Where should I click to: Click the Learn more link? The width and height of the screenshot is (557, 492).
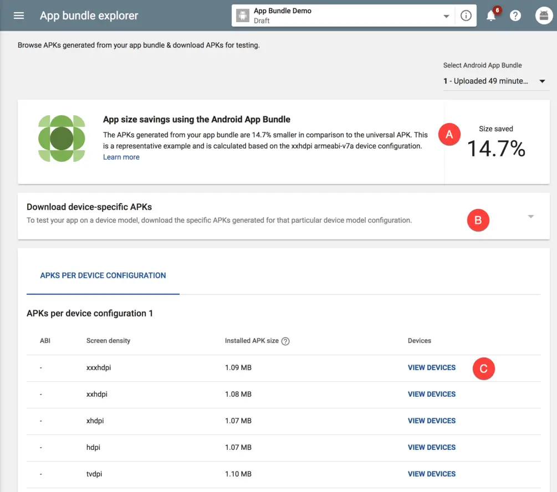coord(121,157)
